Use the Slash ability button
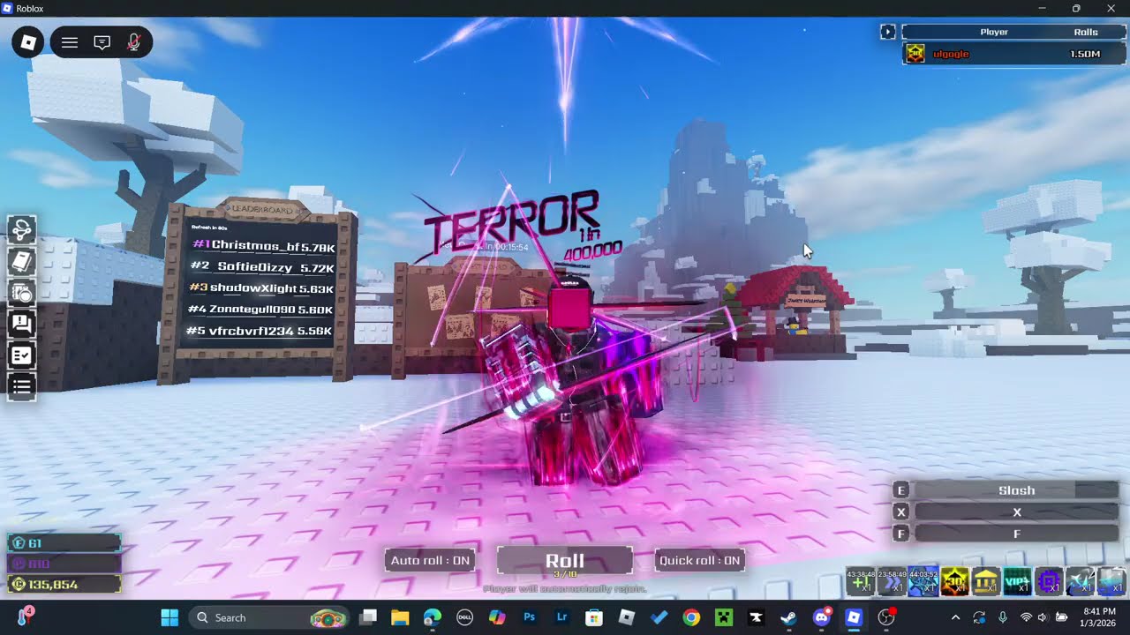 point(1017,490)
